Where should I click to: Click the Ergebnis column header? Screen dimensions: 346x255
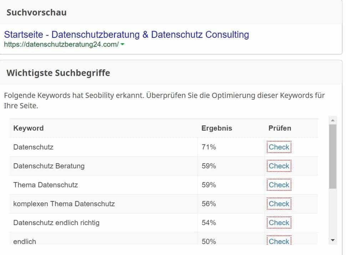tap(217, 128)
